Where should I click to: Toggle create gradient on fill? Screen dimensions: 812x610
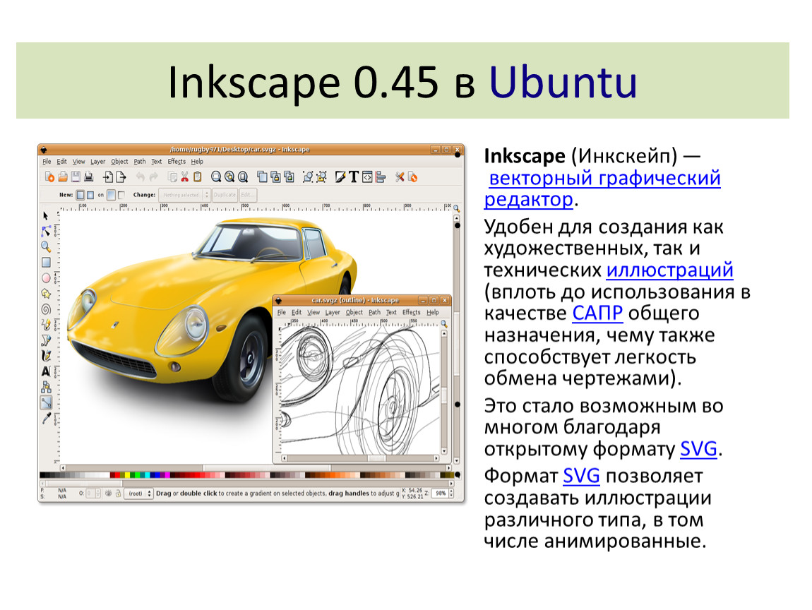(111, 196)
